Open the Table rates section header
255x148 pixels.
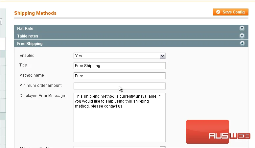coord(131,36)
